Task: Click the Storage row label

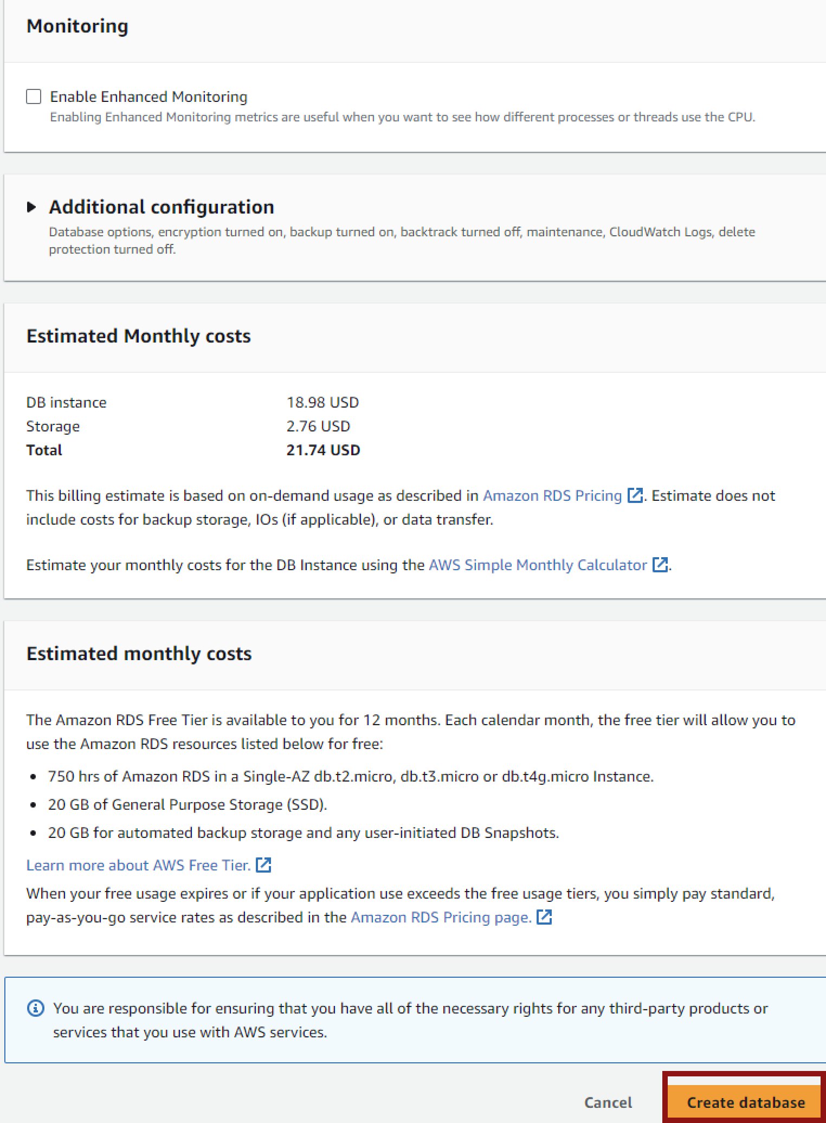Action: (53, 426)
